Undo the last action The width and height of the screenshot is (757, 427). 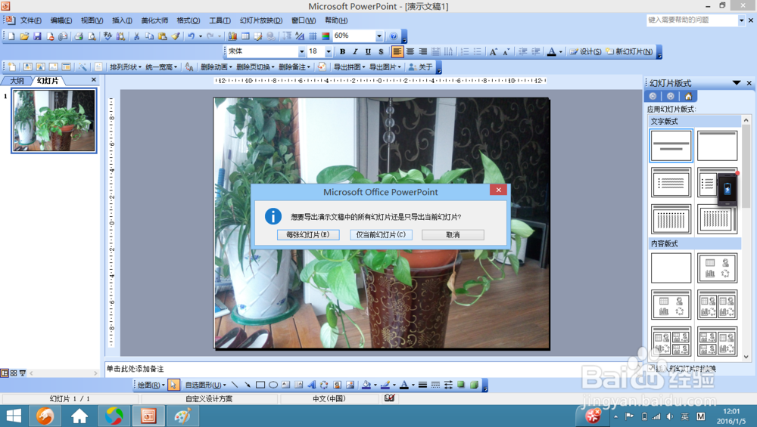(x=192, y=36)
